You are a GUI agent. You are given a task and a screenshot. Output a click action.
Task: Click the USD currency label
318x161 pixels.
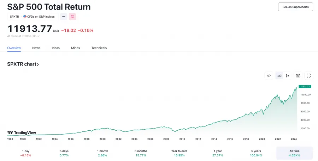(x=56, y=31)
